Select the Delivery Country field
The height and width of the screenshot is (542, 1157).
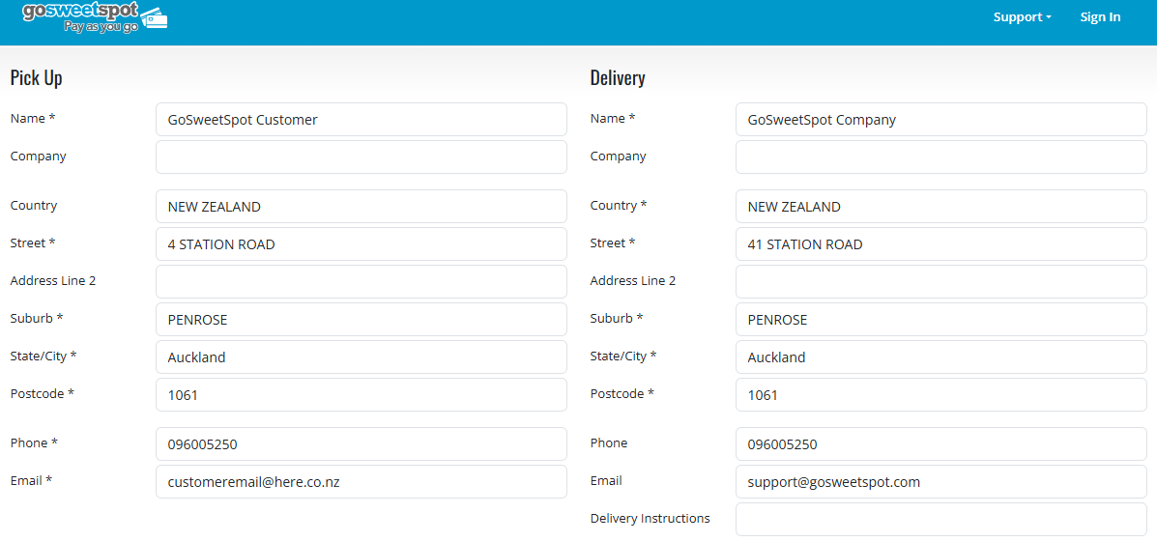click(941, 207)
